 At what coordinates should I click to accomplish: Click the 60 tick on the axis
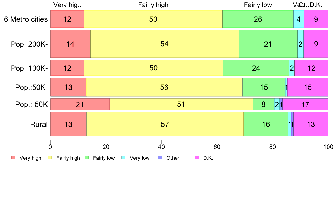[x=217, y=147]
